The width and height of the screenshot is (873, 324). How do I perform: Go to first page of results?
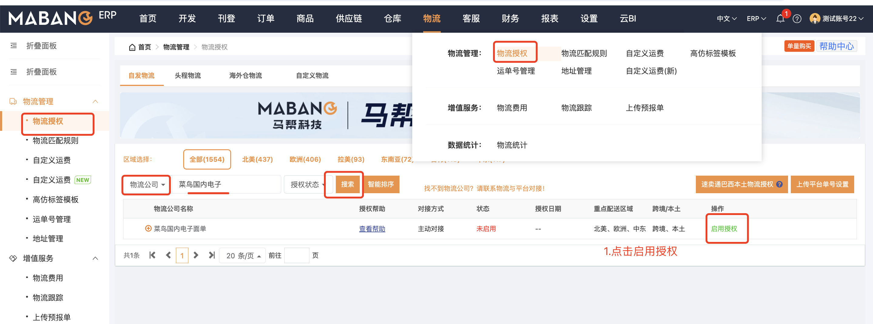(153, 255)
